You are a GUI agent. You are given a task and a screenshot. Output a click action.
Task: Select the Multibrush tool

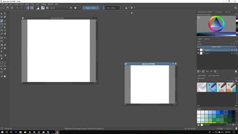tap(5, 34)
